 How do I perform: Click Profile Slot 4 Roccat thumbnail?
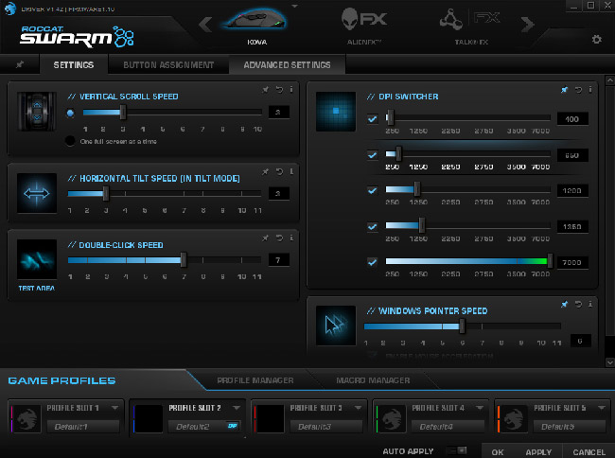point(392,418)
